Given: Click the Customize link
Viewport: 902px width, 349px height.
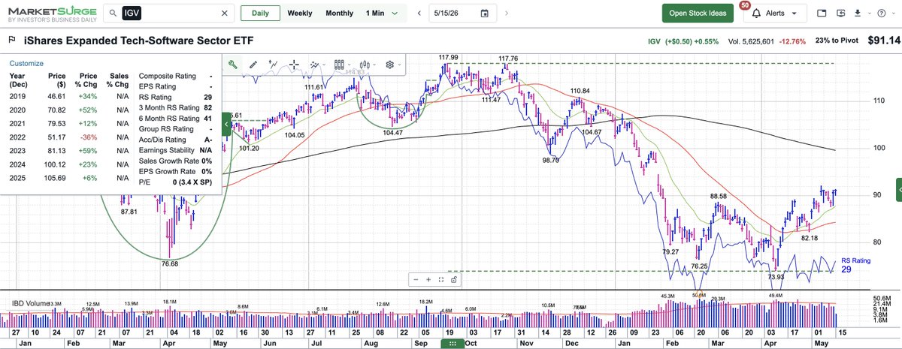Looking at the screenshot, I should click(26, 64).
